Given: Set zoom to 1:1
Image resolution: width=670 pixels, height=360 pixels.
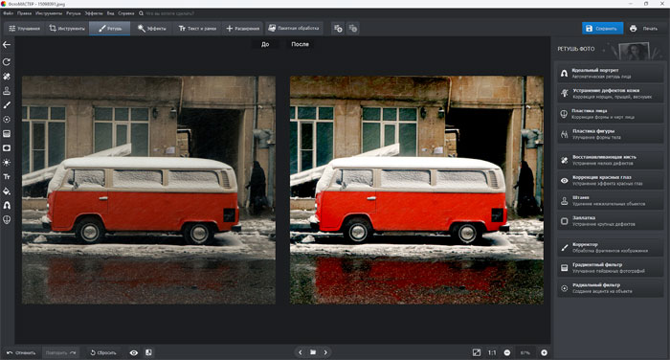Looking at the screenshot, I should [492, 352].
